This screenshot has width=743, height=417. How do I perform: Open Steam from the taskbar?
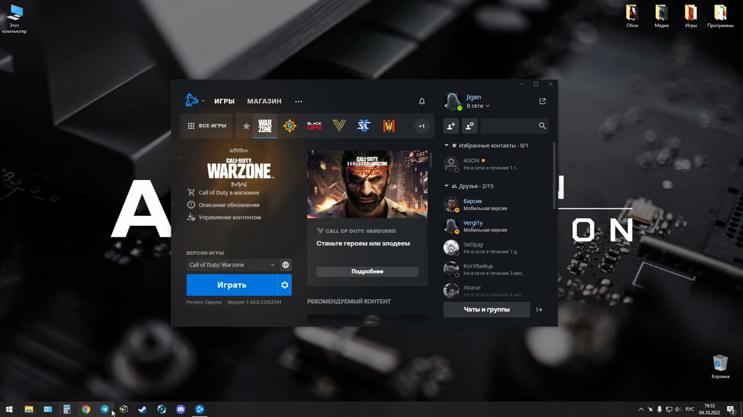coord(143,409)
